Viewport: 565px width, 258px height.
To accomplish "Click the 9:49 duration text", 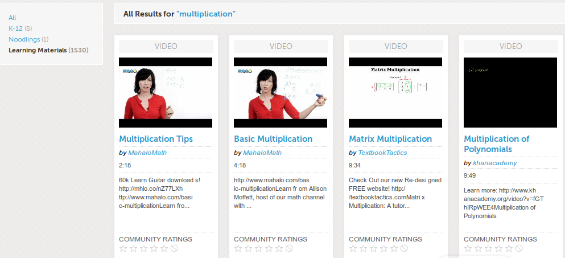I will click(469, 175).
